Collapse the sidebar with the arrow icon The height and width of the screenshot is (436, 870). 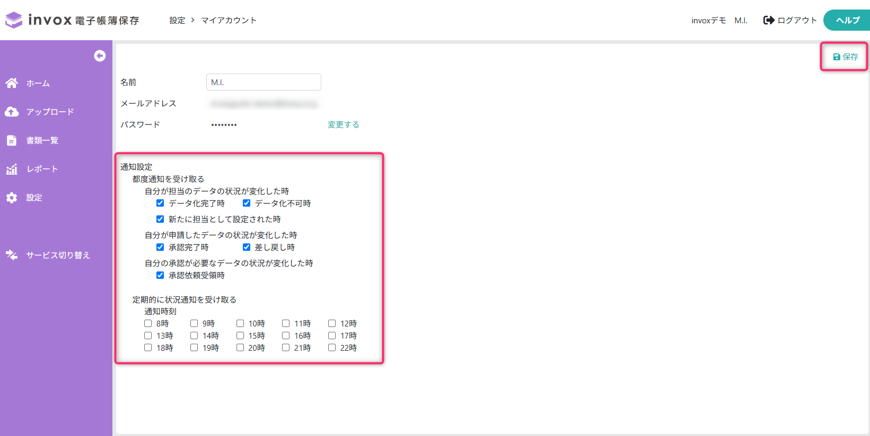pos(100,56)
